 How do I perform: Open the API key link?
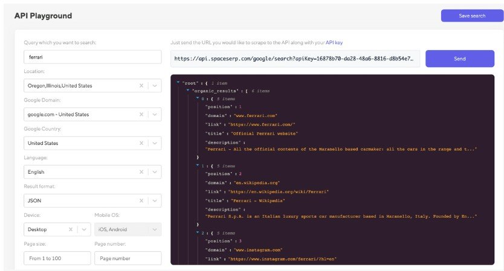coord(334,42)
